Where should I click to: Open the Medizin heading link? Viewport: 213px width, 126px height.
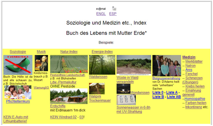(189, 57)
